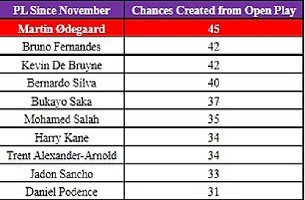
Task: Select Martin Ødegaard's value of 45
Action: tap(214, 28)
